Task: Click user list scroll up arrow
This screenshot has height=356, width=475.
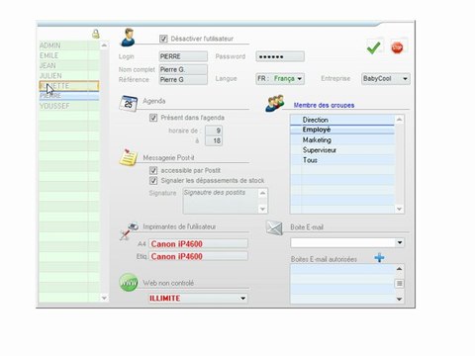Action: [x=104, y=44]
